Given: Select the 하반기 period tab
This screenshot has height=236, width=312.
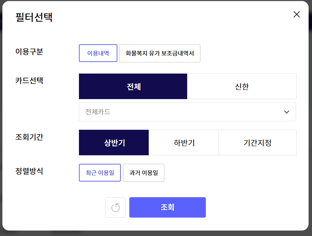Looking at the screenshot, I should click(x=184, y=143).
